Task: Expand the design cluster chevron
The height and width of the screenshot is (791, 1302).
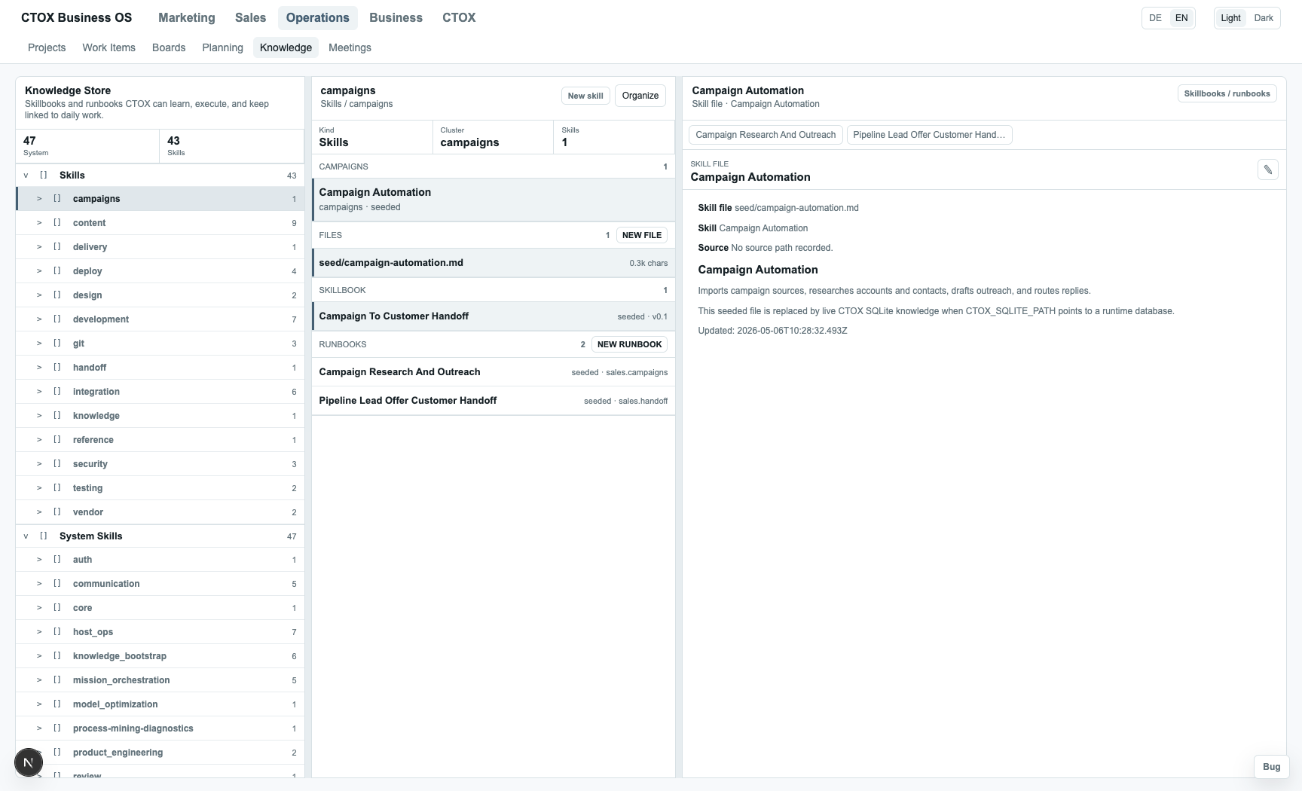Action: [x=39, y=295]
